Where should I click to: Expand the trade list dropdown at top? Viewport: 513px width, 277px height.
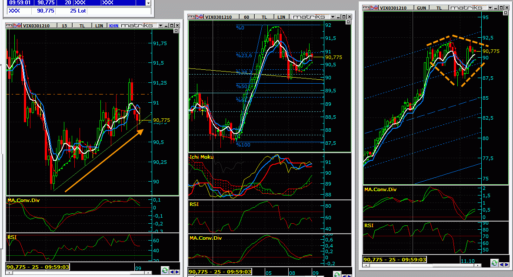click(x=148, y=3)
